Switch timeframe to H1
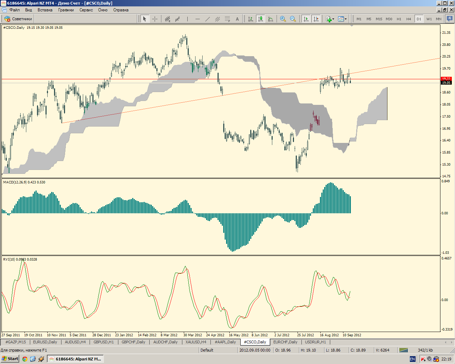The image size is (455, 364). (399, 19)
